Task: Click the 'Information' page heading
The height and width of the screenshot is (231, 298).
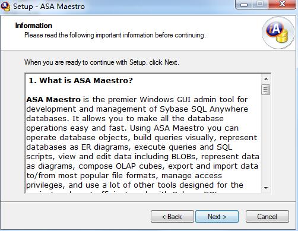Action: click(34, 26)
